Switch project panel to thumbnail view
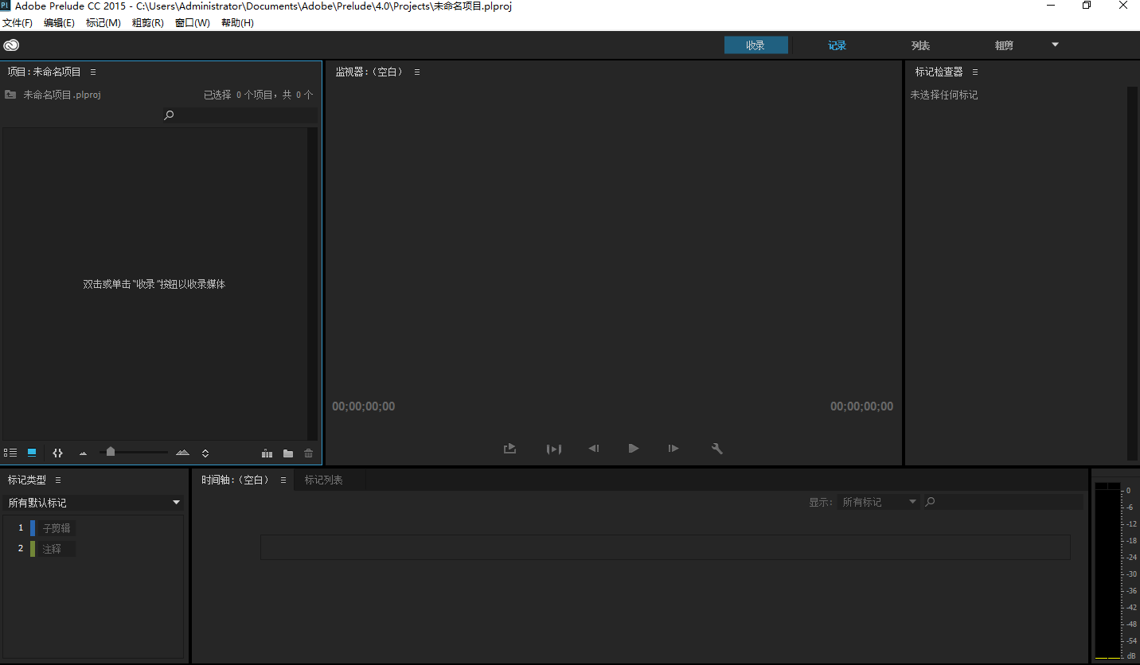This screenshot has height=665, width=1140. pos(30,452)
